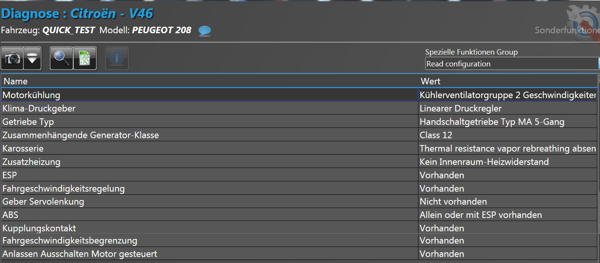Click the Kupplungskontakt entry
The image size is (600, 263).
point(39,228)
